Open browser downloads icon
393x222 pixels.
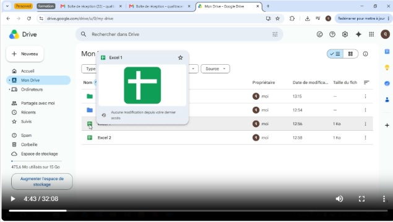(x=307, y=18)
